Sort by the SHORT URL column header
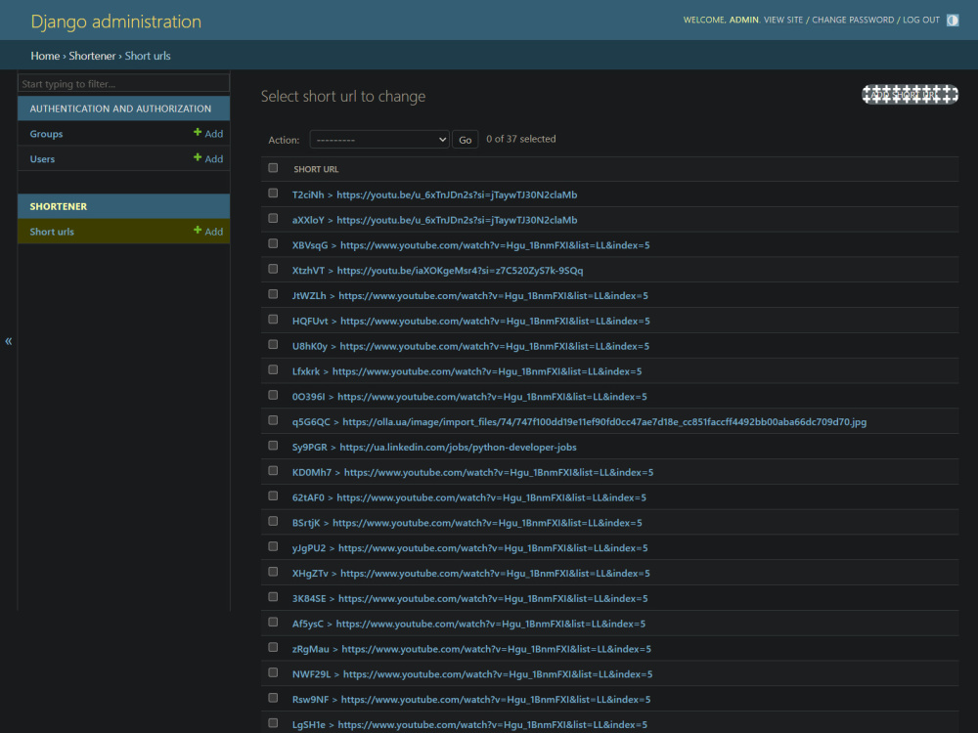Image resolution: width=978 pixels, height=733 pixels. click(x=316, y=169)
